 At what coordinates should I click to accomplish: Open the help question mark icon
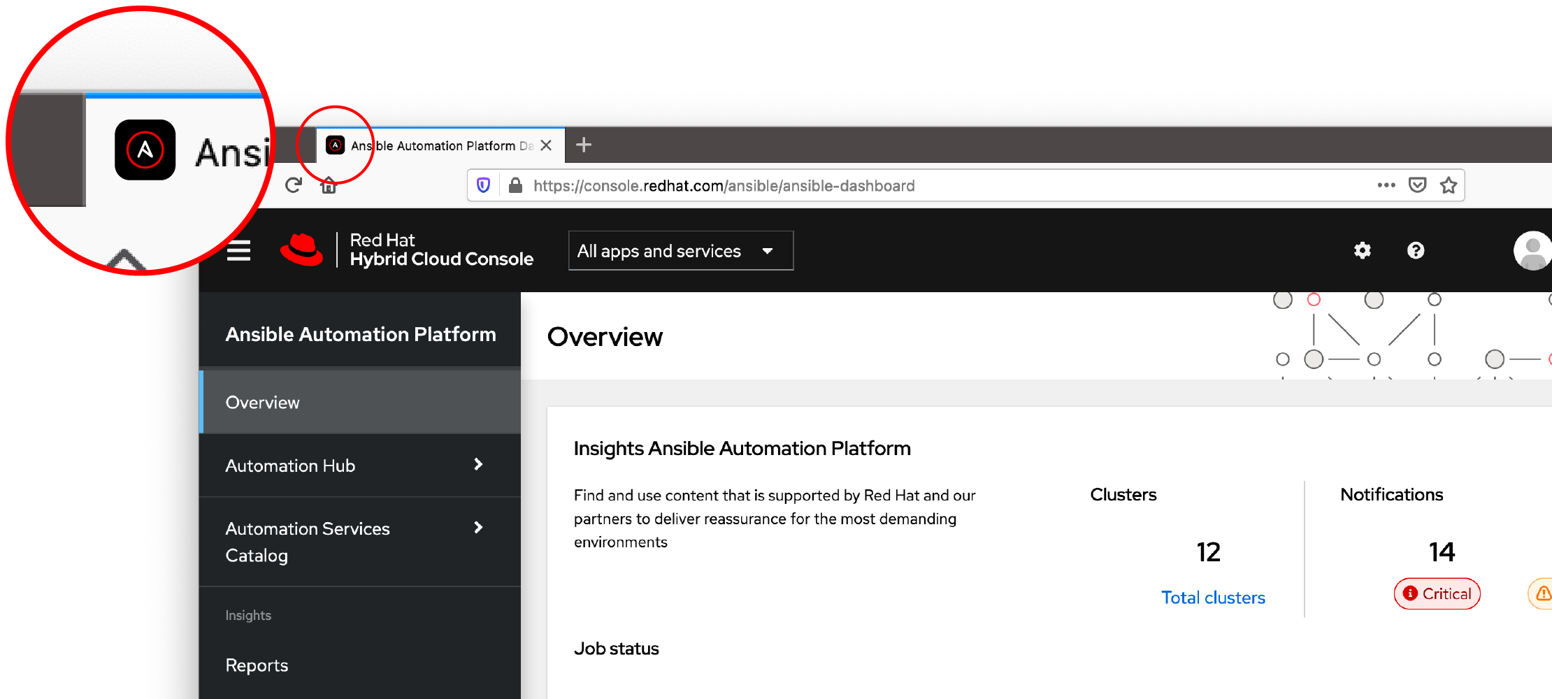pyautogui.click(x=1416, y=250)
